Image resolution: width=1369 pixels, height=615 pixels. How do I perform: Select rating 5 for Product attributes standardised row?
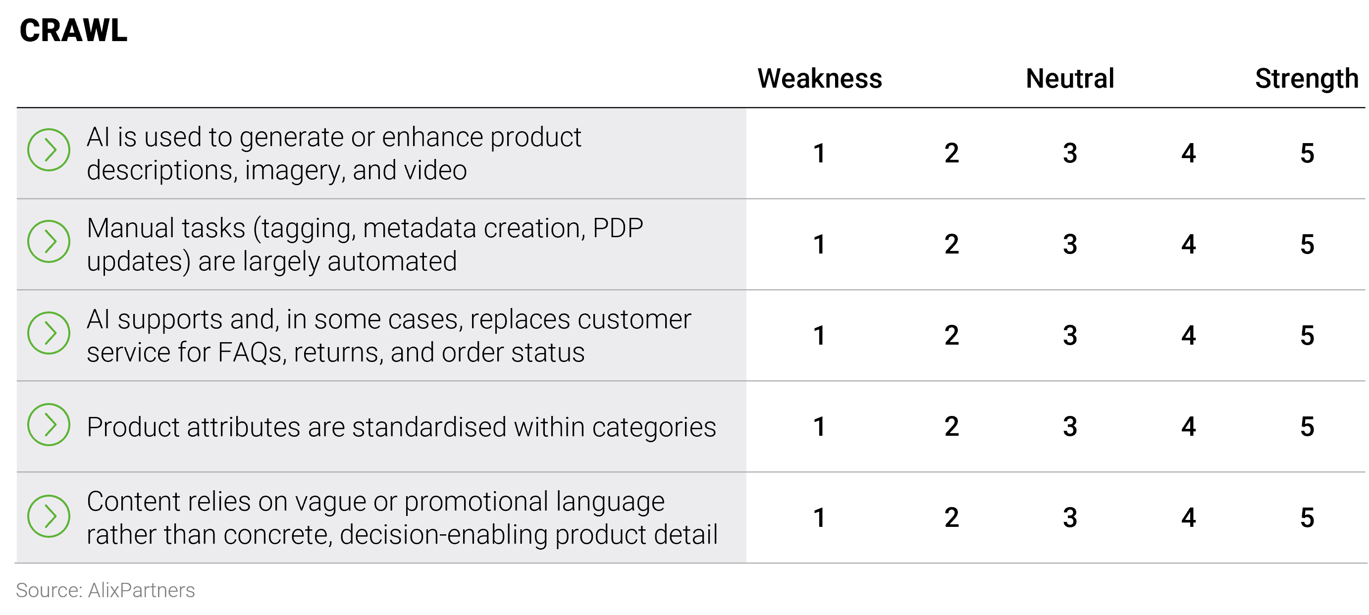pyautogui.click(x=1307, y=427)
